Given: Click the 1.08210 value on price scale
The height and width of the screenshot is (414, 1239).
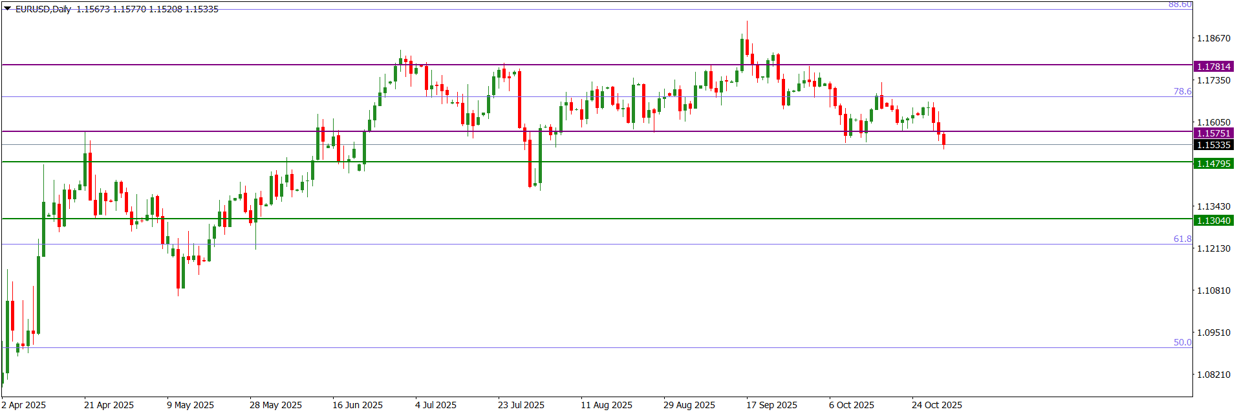Looking at the screenshot, I should (1214, 375).
